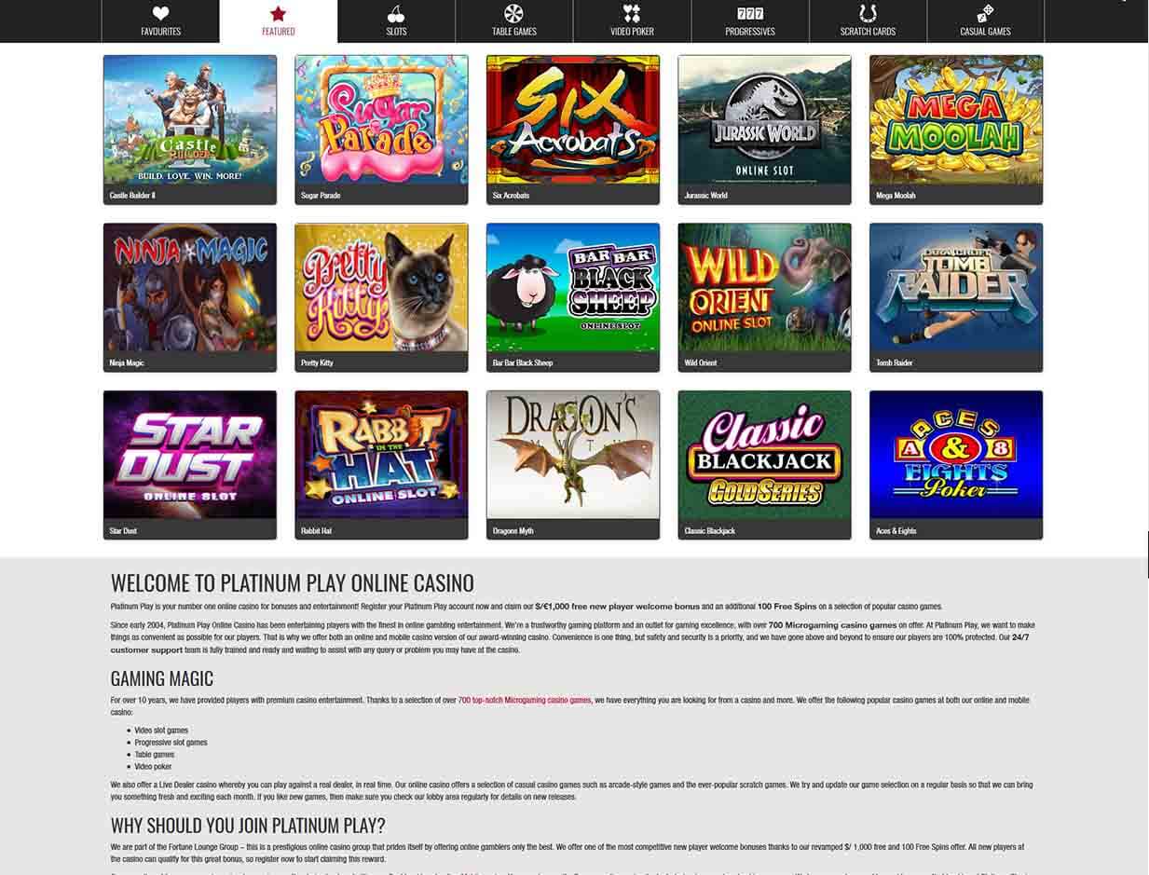1149x875 pixels.
Task: Click the Casual Games dice icon
Action: click(x=985, y=14)
